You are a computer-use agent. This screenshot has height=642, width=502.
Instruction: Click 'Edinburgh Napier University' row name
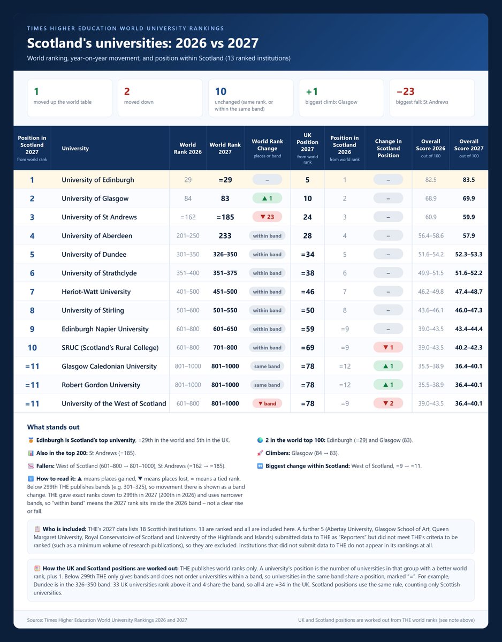tap(105, 329)
